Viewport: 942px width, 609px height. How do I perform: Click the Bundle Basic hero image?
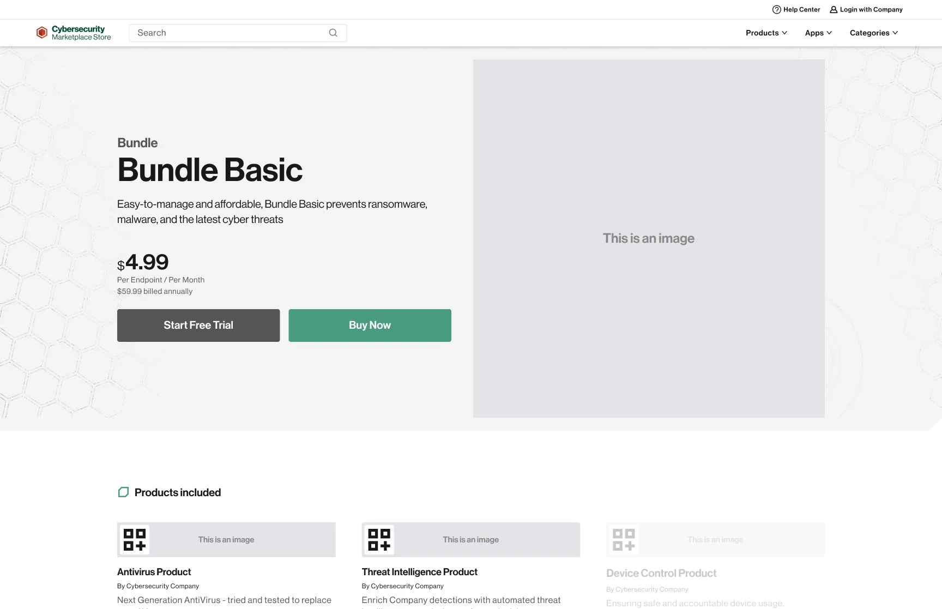pyautogui.click(x=648, y=238)
